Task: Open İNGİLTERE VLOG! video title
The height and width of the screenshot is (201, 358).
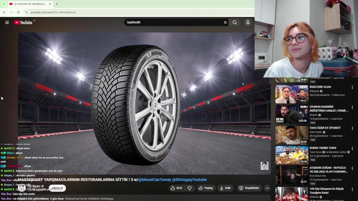Action: (x=320, y=87)
